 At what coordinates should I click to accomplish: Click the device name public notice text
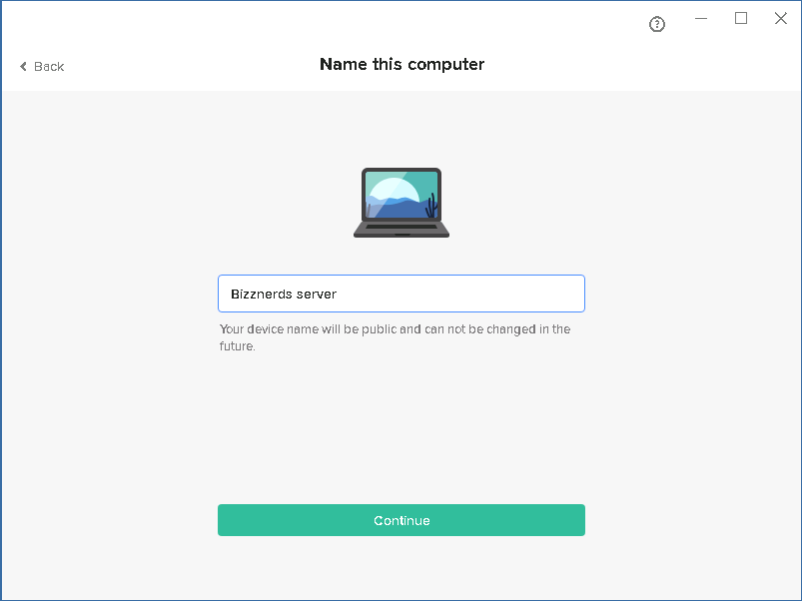(x=395, y=337)
